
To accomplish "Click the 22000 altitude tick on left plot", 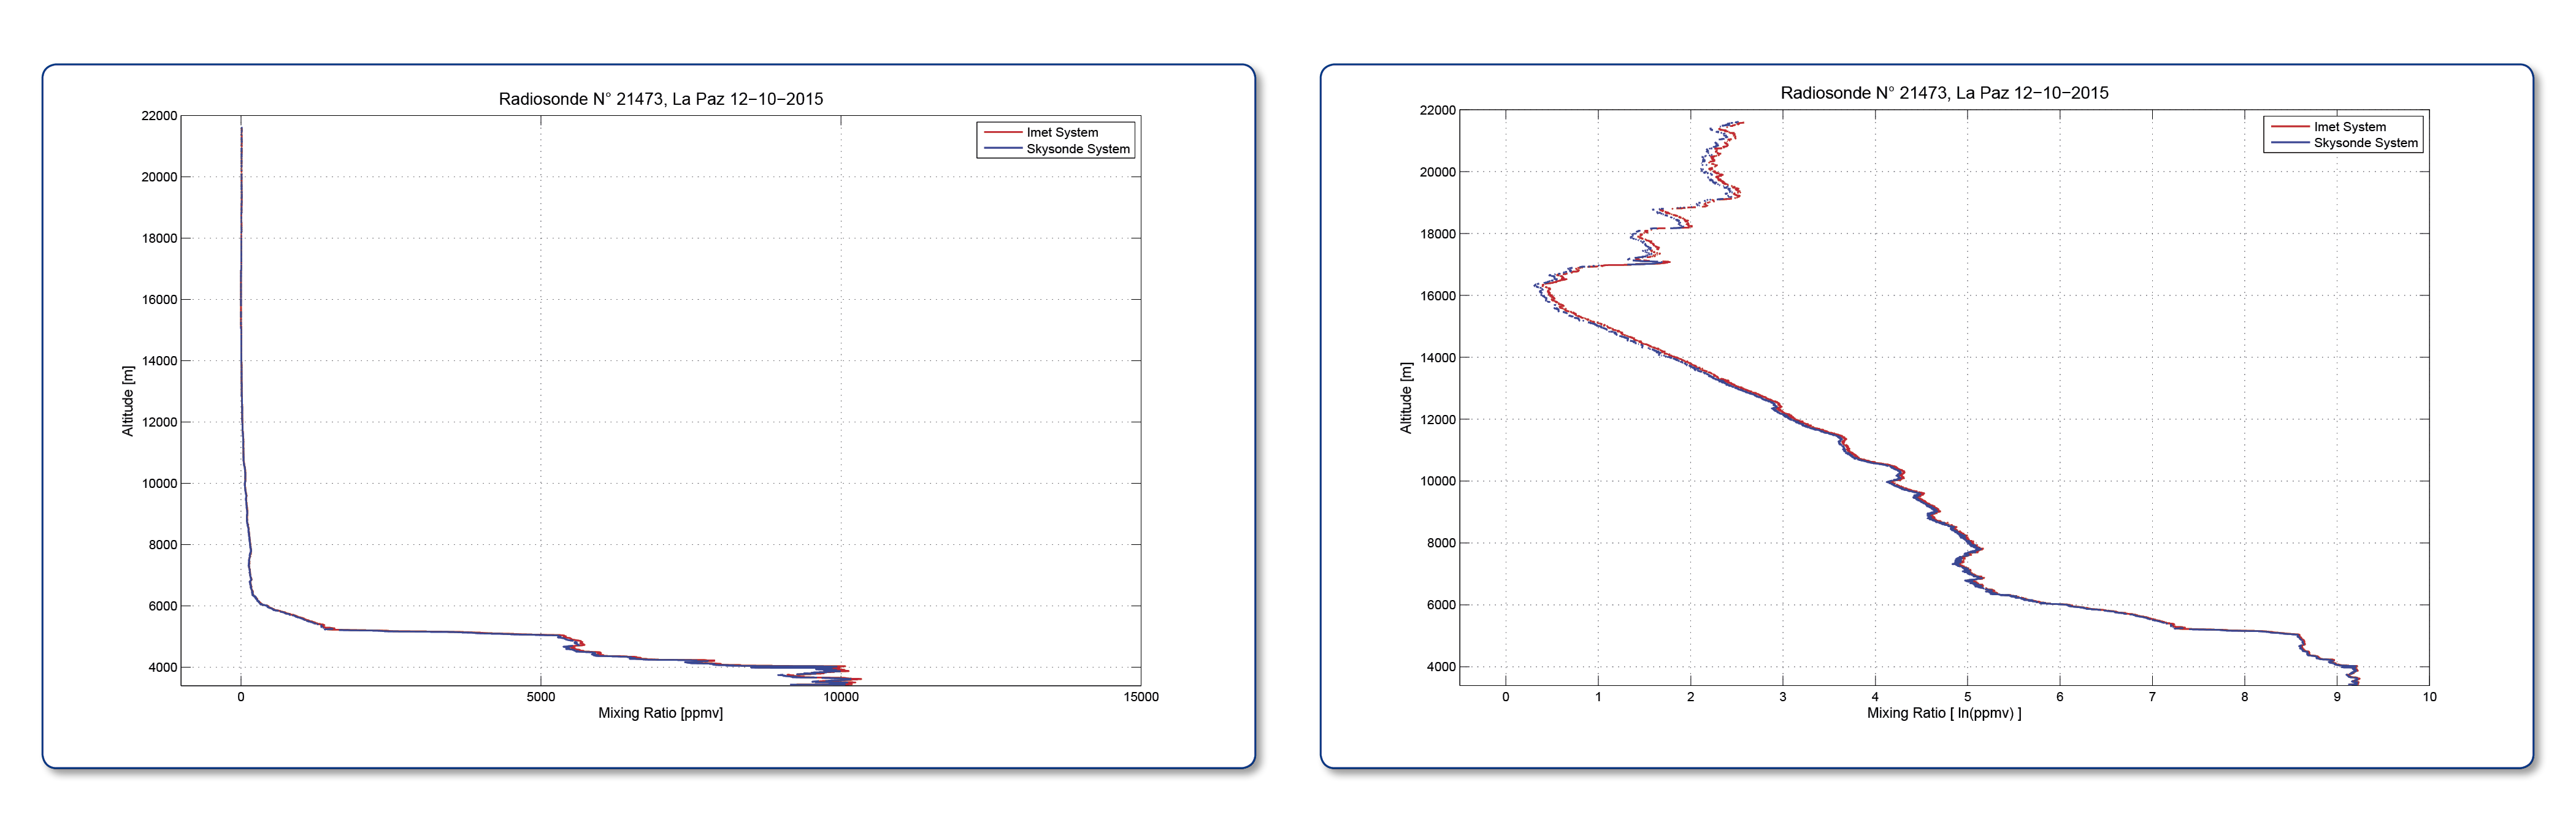I will tap(159, 116).
